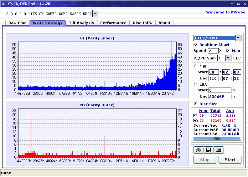Click the MSF Start frames field 00
This screenshot has height=177, width=248.
coord(237,72)
